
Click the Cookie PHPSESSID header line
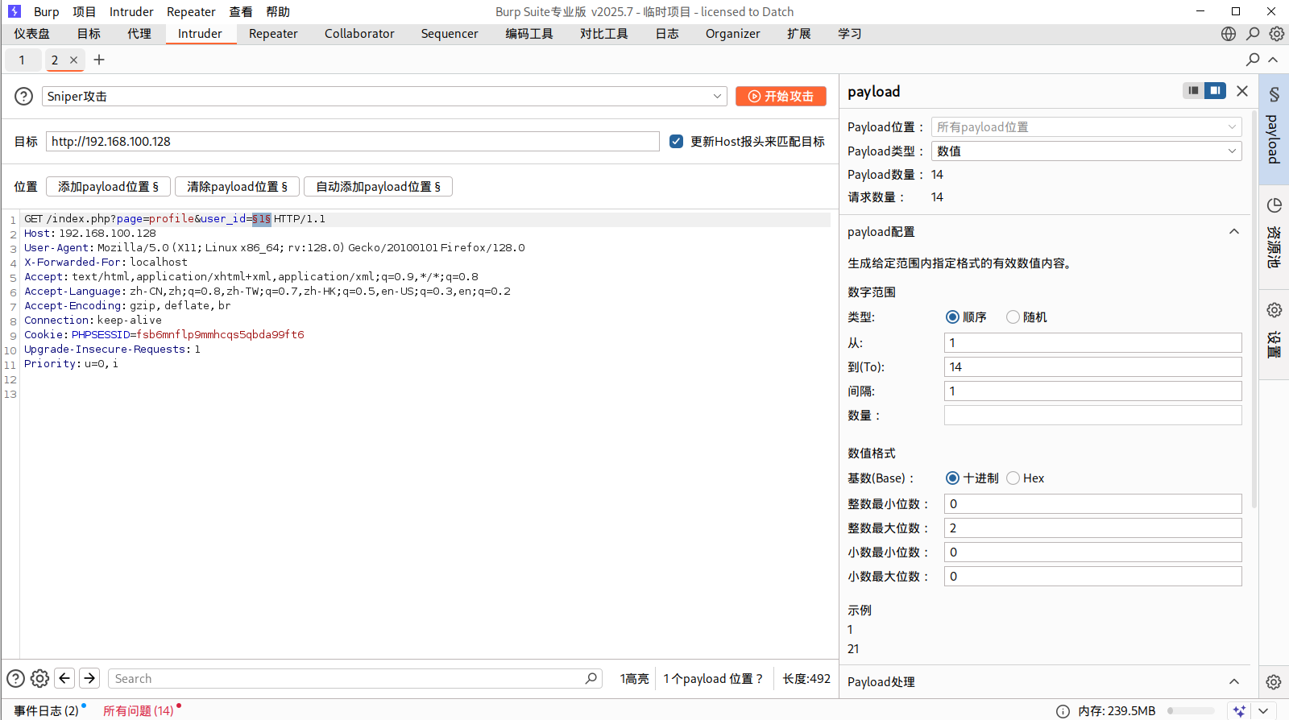[x=164, y=334]
